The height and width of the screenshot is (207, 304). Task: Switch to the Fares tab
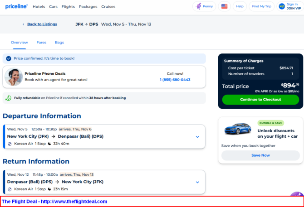[41, 43]
